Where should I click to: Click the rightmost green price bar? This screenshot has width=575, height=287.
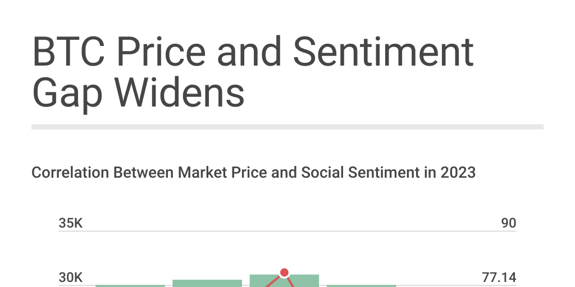[361, 286]
